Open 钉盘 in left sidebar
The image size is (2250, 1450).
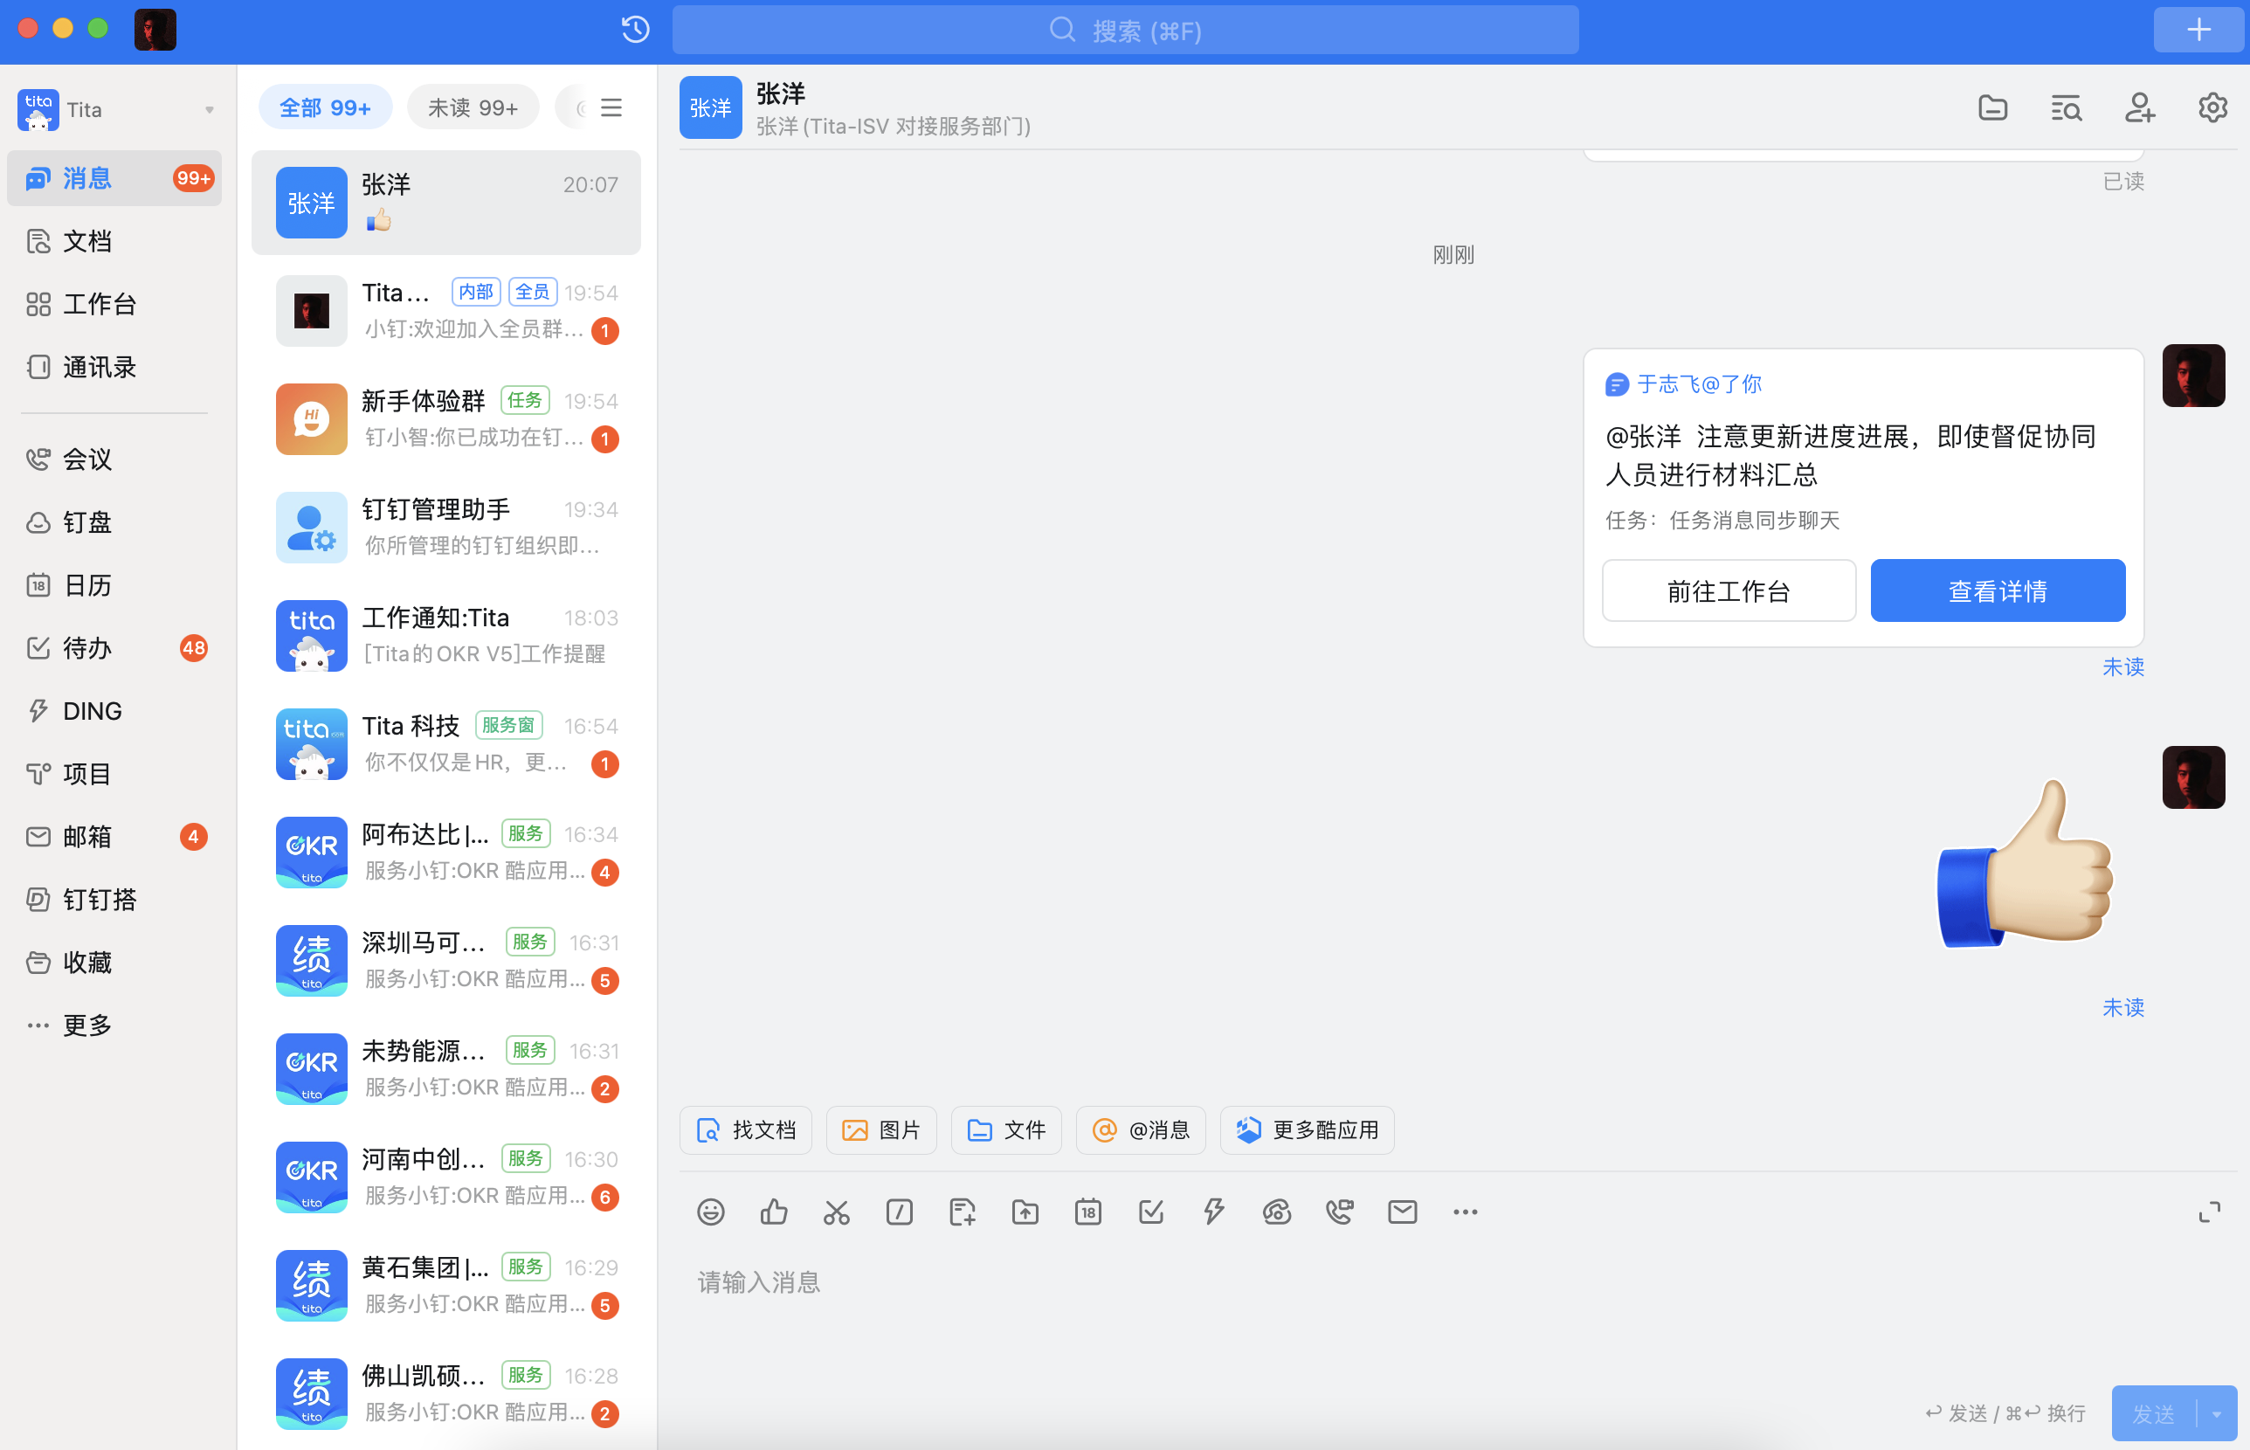(x=114, y=522)
